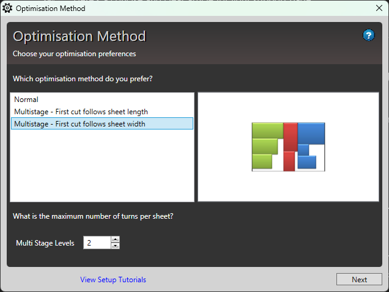This screenshot has height=292, width=389.
Task: Select Multistage - First cut follows sheet width
Action: pyautogui.click(x=80, y=124)
